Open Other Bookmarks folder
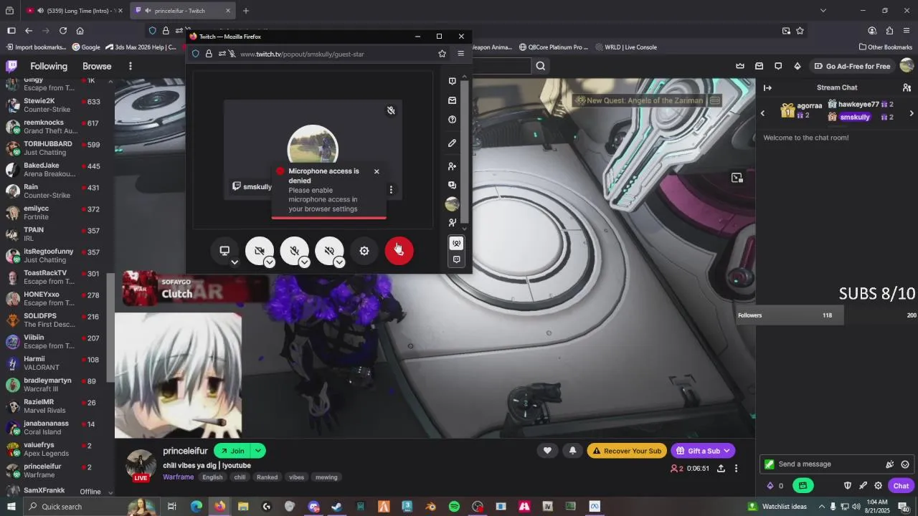Screen dimensions: 918x516 885,47
